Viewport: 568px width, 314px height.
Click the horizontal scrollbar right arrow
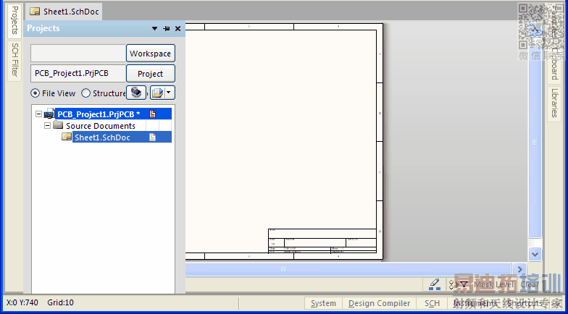(x=520, y=269)
